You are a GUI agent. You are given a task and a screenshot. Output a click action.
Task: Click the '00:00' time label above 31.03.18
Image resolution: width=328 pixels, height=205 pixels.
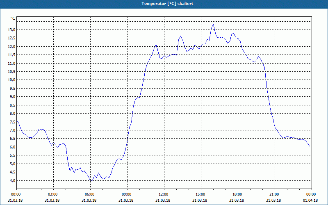(x=15, y=194)
